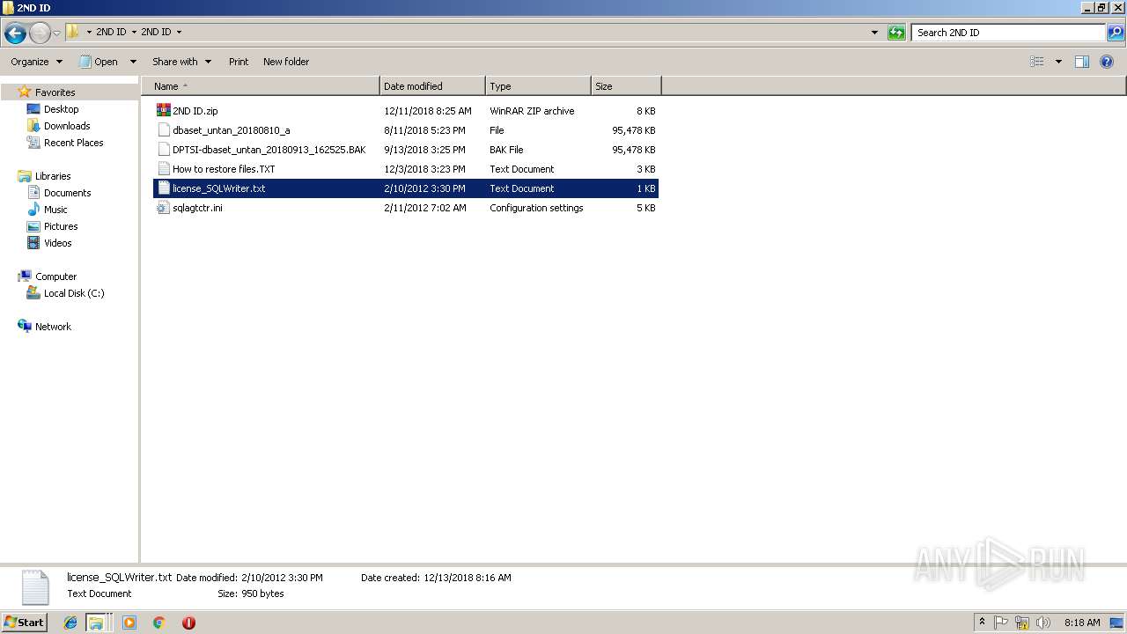Sort by the Type column header
Viewport: 1127px width, 634px height.
[538, 86]
